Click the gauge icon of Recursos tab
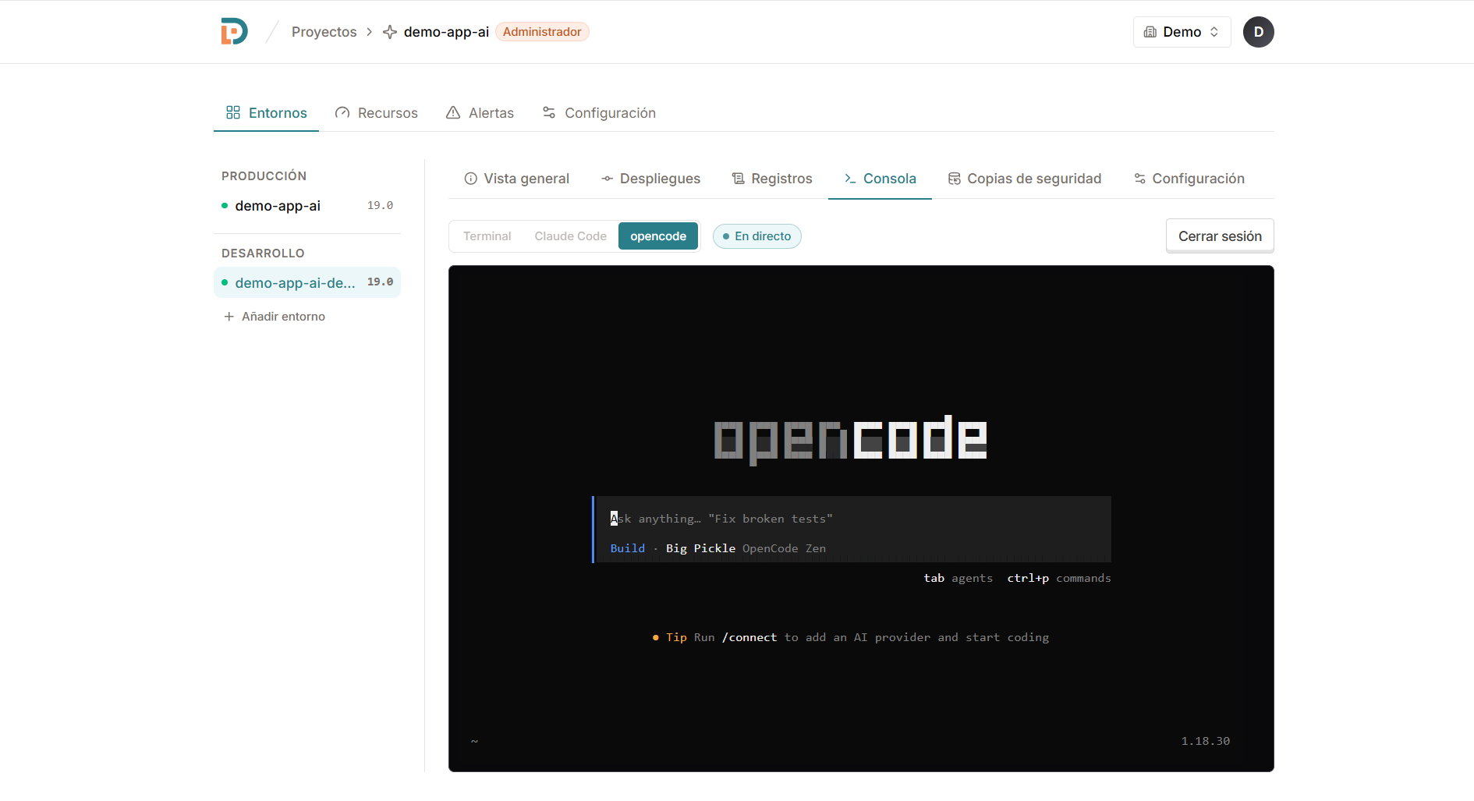This screenshot has width=1474, height=801. (342, 112)
